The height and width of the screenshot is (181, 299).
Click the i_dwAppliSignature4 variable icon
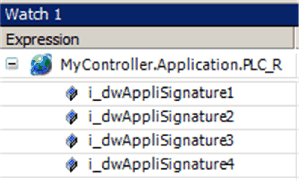tap(72, 164)
